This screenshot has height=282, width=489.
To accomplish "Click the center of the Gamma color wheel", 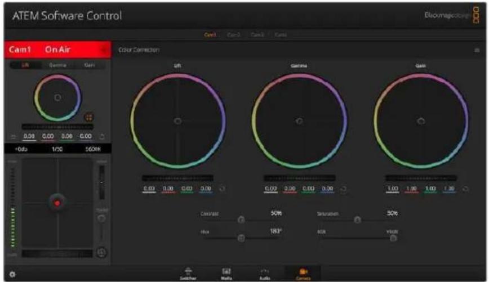I will (299, 121).
